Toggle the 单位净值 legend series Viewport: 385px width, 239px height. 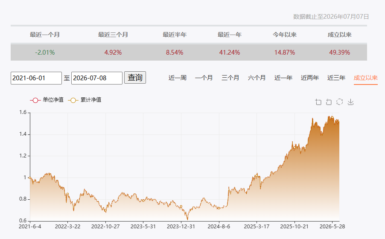pyautogui.click(x=47, y=100)
